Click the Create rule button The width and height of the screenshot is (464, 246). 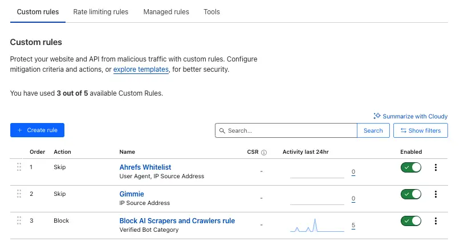pyautogui.click(x=37, y=130)
